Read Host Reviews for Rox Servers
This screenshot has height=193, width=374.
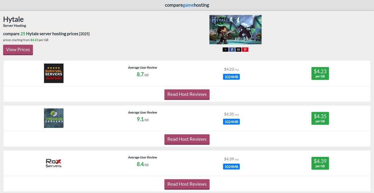click(187, 184)
